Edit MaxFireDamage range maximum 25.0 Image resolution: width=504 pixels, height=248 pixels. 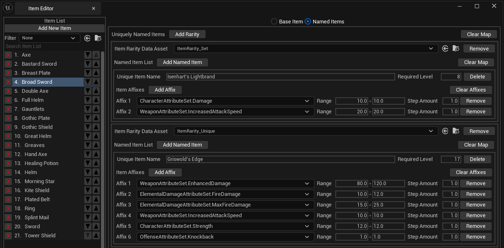tap(389, 205)
